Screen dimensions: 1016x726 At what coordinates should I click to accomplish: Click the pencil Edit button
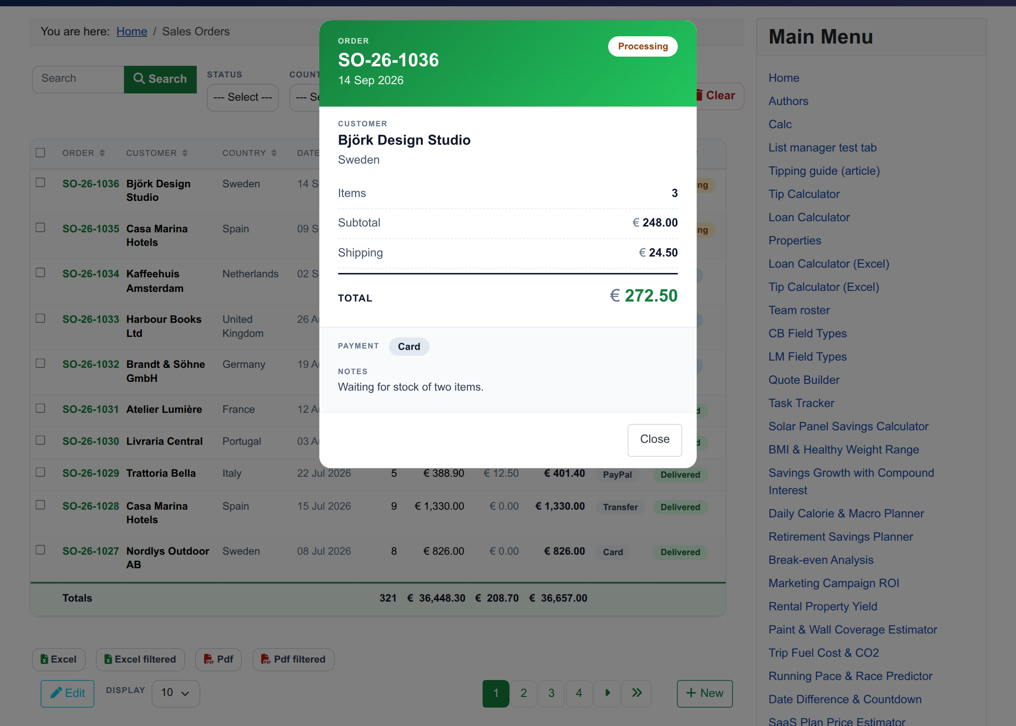click(67, 694)
